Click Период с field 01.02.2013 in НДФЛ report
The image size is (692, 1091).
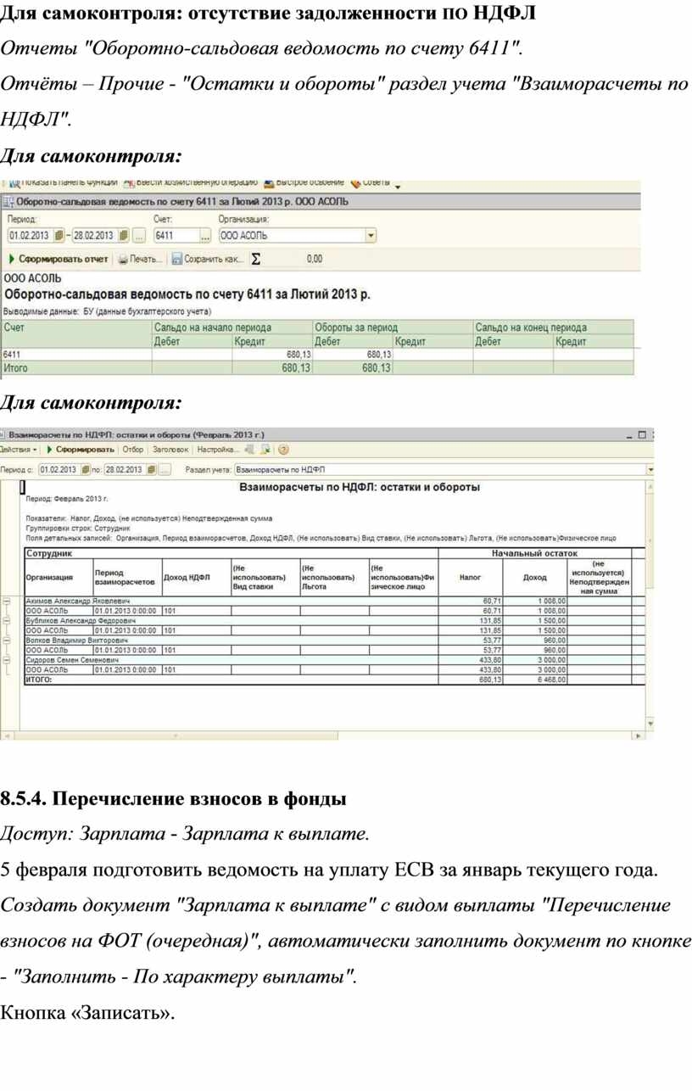[59, 469]
